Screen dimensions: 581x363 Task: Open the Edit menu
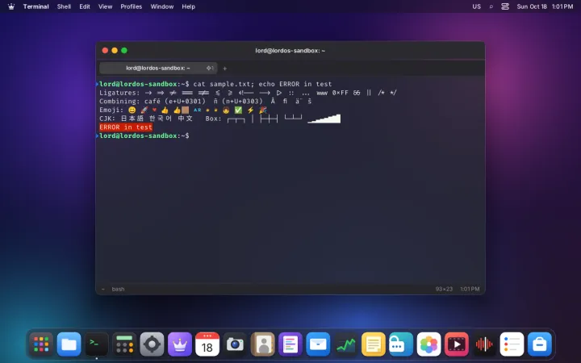[x=85, y=6]
